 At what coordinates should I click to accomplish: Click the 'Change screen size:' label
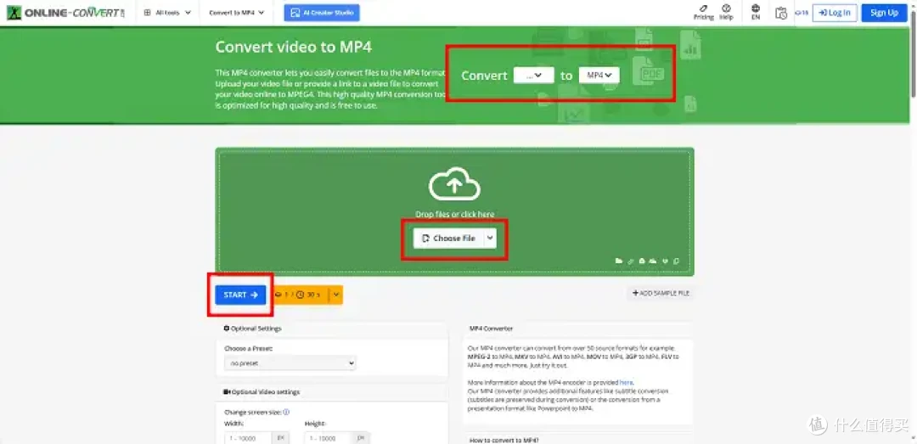[253, 412]
